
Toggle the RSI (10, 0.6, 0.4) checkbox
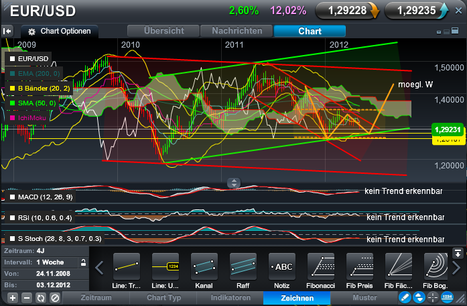coord(12,217)
